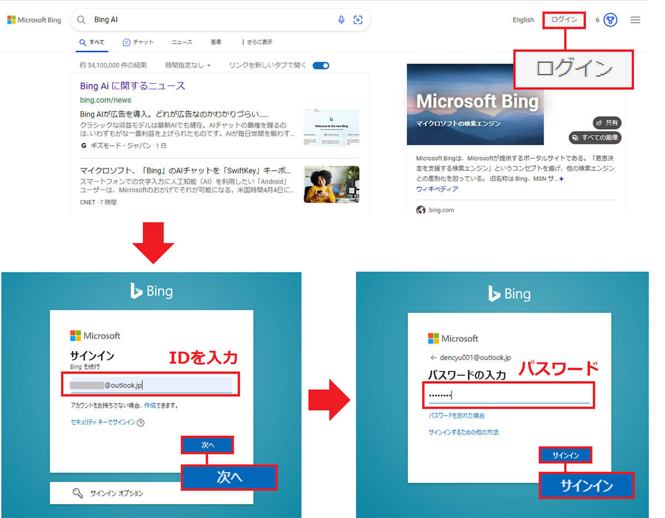Open Bing Ai に関するニュース heading
The height and width of the screenshot is (518, 665).
pos(132,86)
